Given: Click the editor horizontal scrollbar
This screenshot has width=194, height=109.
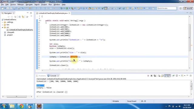Looking at the screenshot, I should tap(115, 70).
